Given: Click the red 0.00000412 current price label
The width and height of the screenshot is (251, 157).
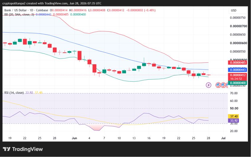Looking at the screenshot, I should [x=238, y=75].
